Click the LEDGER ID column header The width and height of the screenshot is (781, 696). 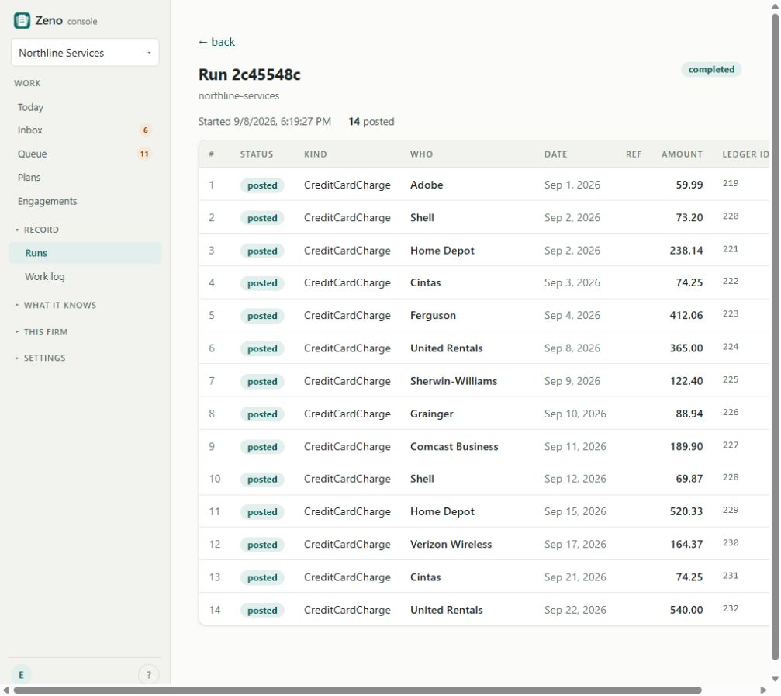745,154
